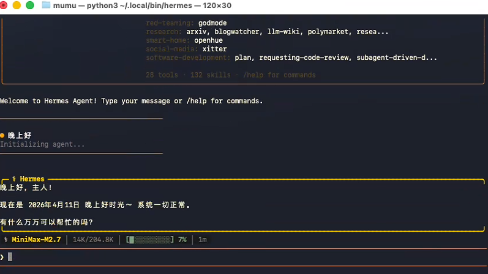Click the folder icon in the title bar
The image size is (488, 274).
[x=46, y=6]
